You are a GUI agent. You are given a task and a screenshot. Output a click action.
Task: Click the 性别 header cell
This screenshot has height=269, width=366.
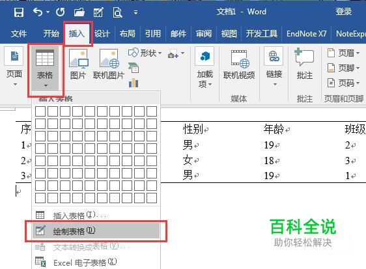pos(193,129)
